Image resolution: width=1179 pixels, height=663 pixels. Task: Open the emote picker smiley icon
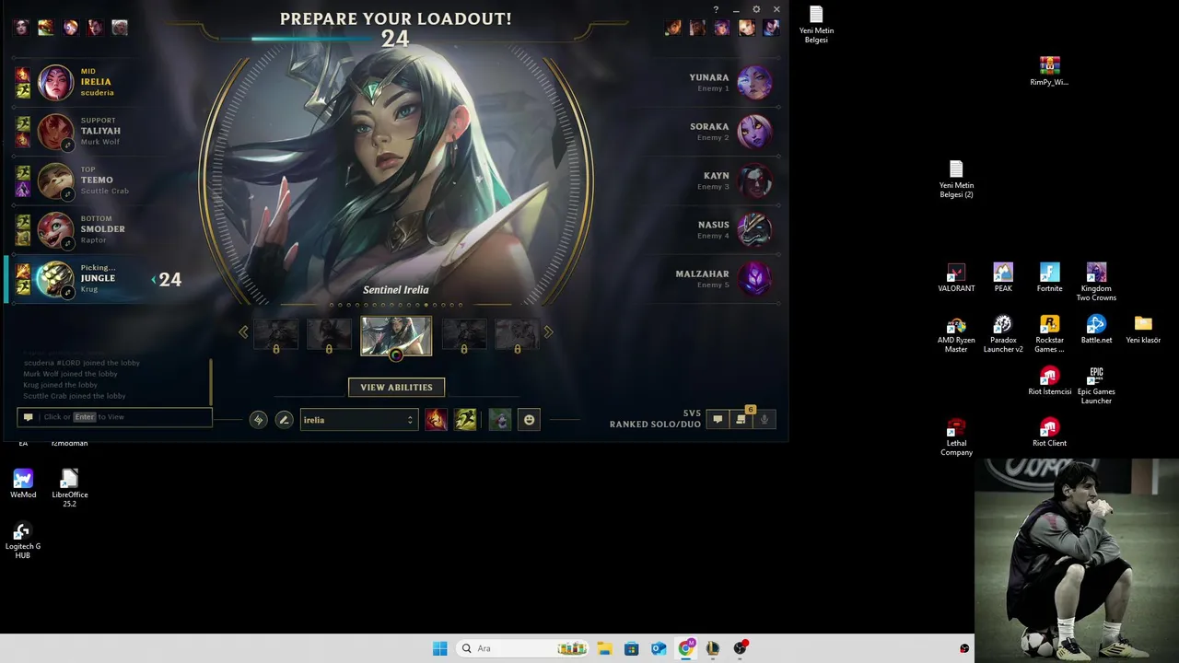point(529,420)
